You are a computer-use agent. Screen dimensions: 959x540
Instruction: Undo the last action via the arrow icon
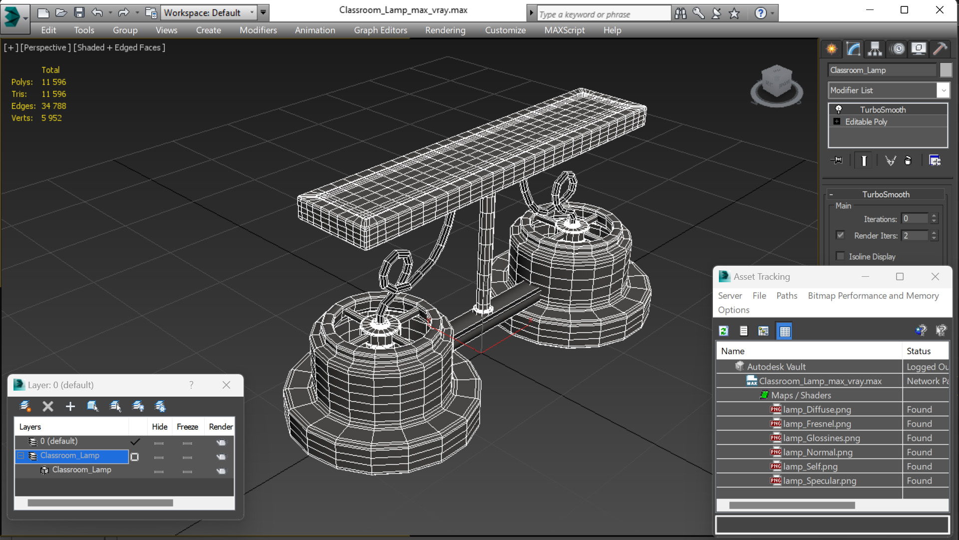pos(97,13)
